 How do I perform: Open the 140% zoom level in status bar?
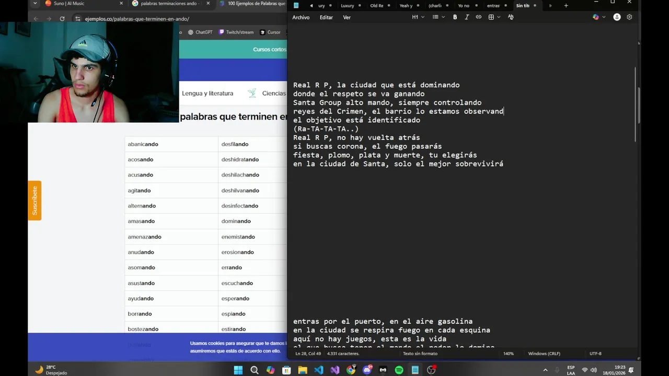[x=509, y=354]
